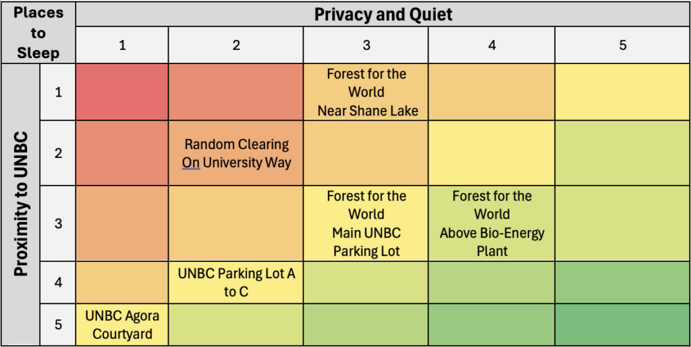Click the "Above Bio-Energy Plant" cell
This screenshot has height=347, width=691.
[x=492, y=223]
